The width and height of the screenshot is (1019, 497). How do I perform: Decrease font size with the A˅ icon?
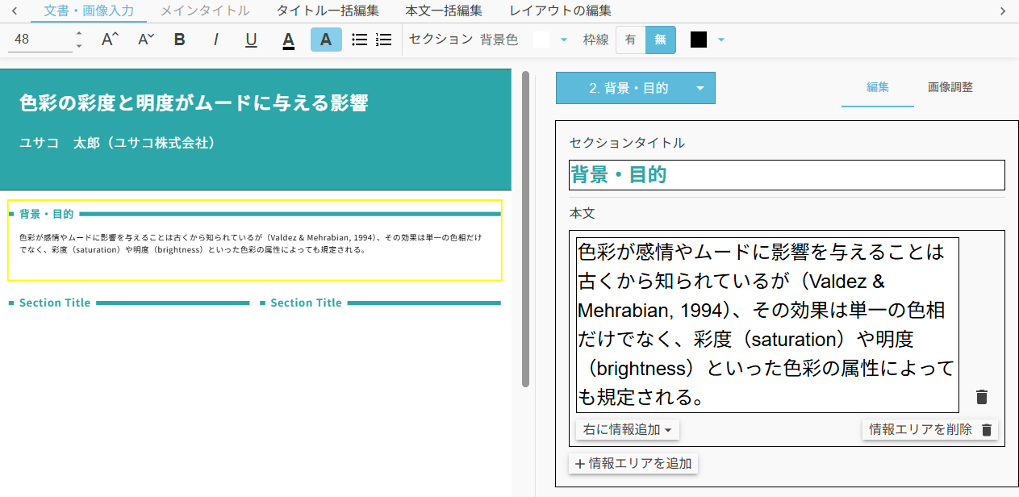pos(145,40)
